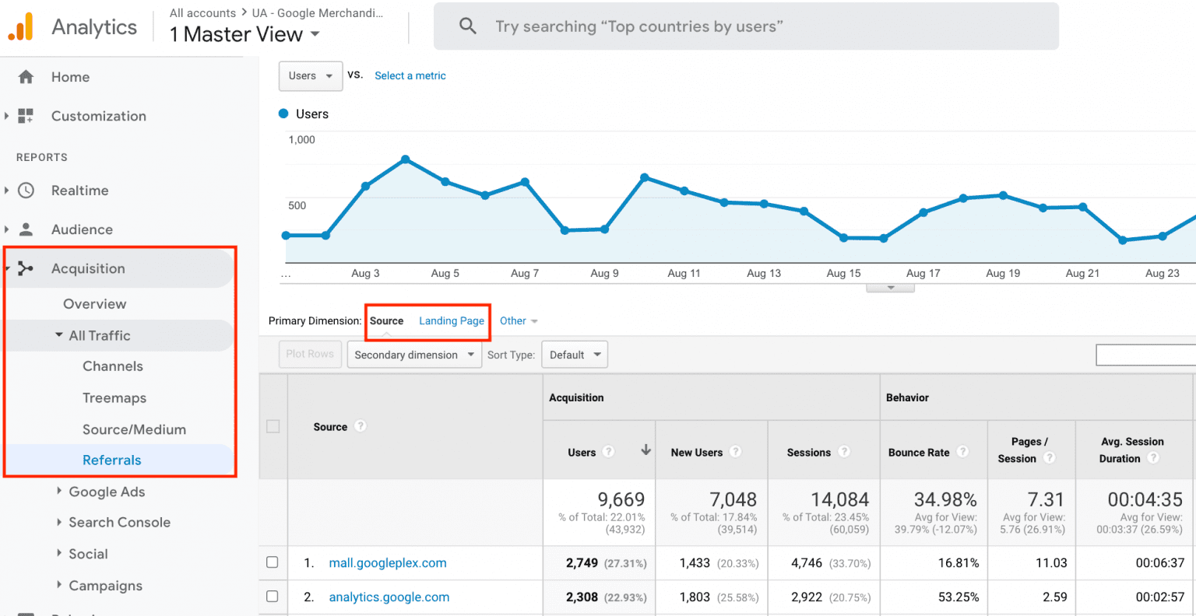
Task: Click the Google Analytics logo
Action: point(21,26)
